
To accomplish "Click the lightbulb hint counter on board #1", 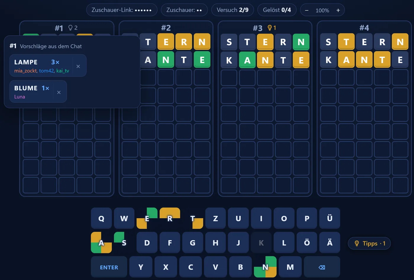I will pos(73,28).
